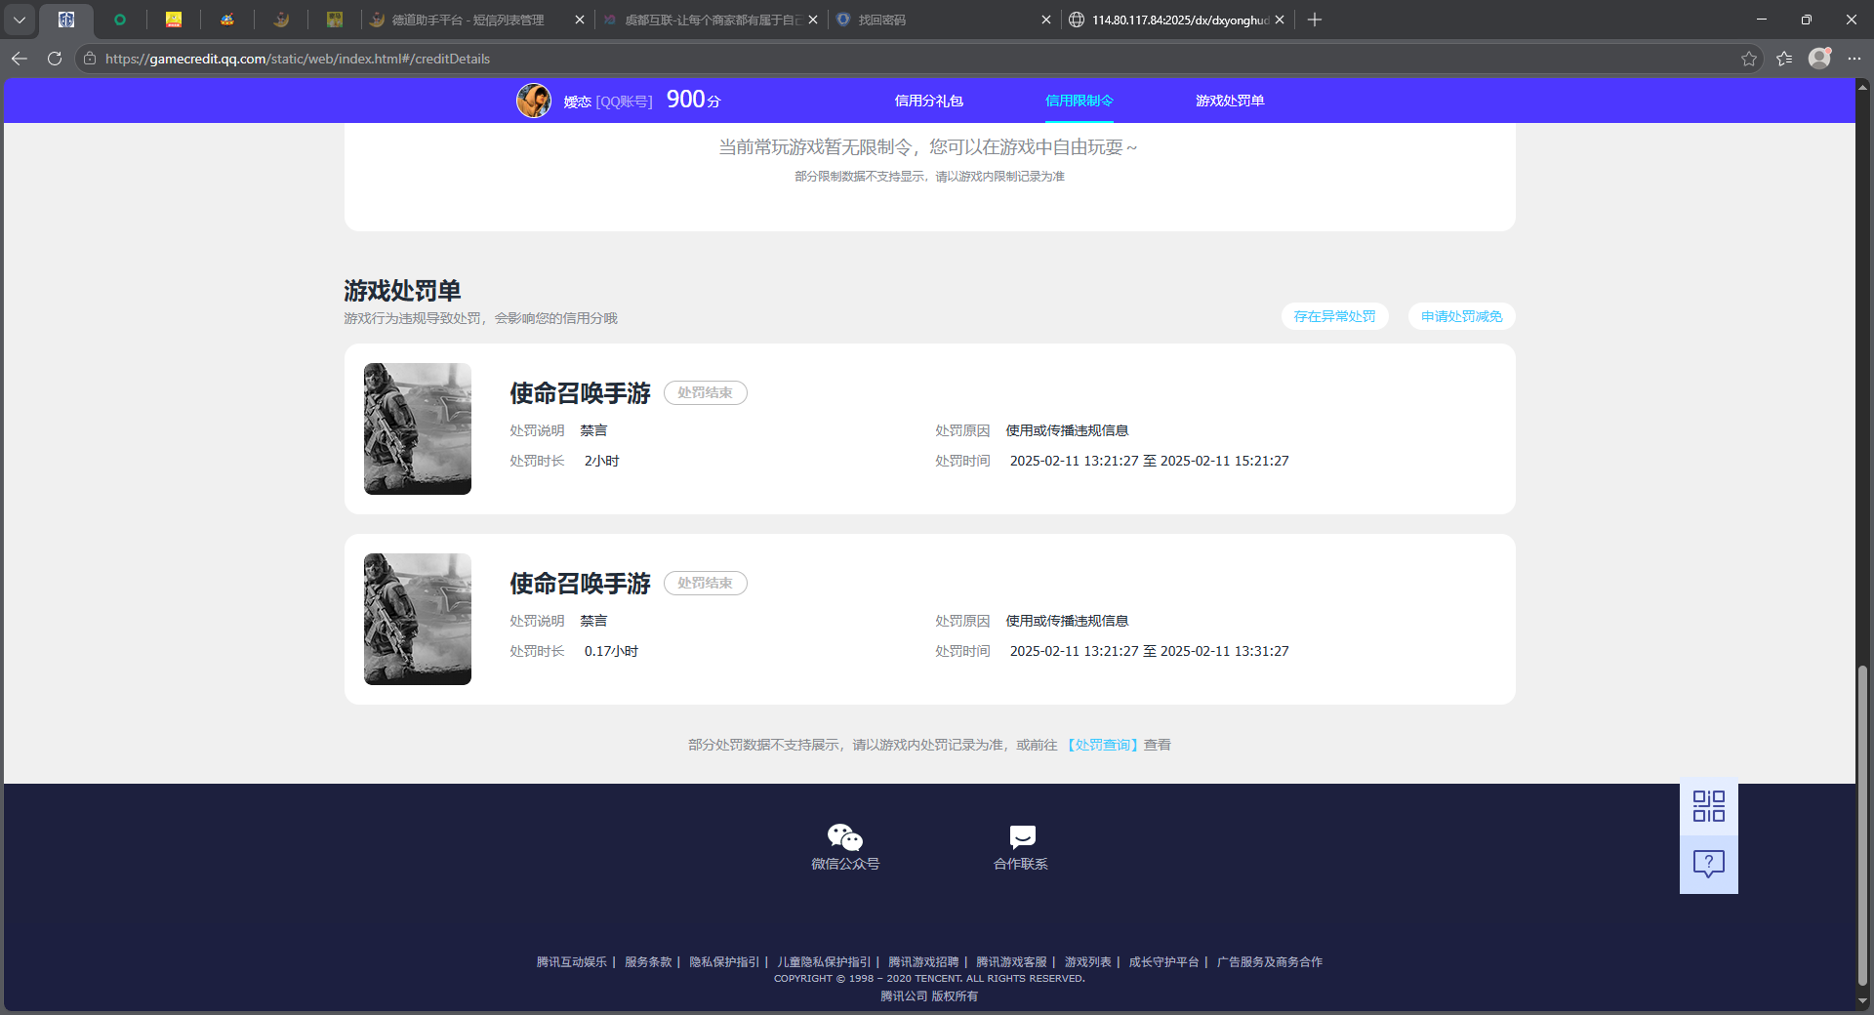
Task: Open the 处罚查询 link
Action: click(x=1103, y=745)
